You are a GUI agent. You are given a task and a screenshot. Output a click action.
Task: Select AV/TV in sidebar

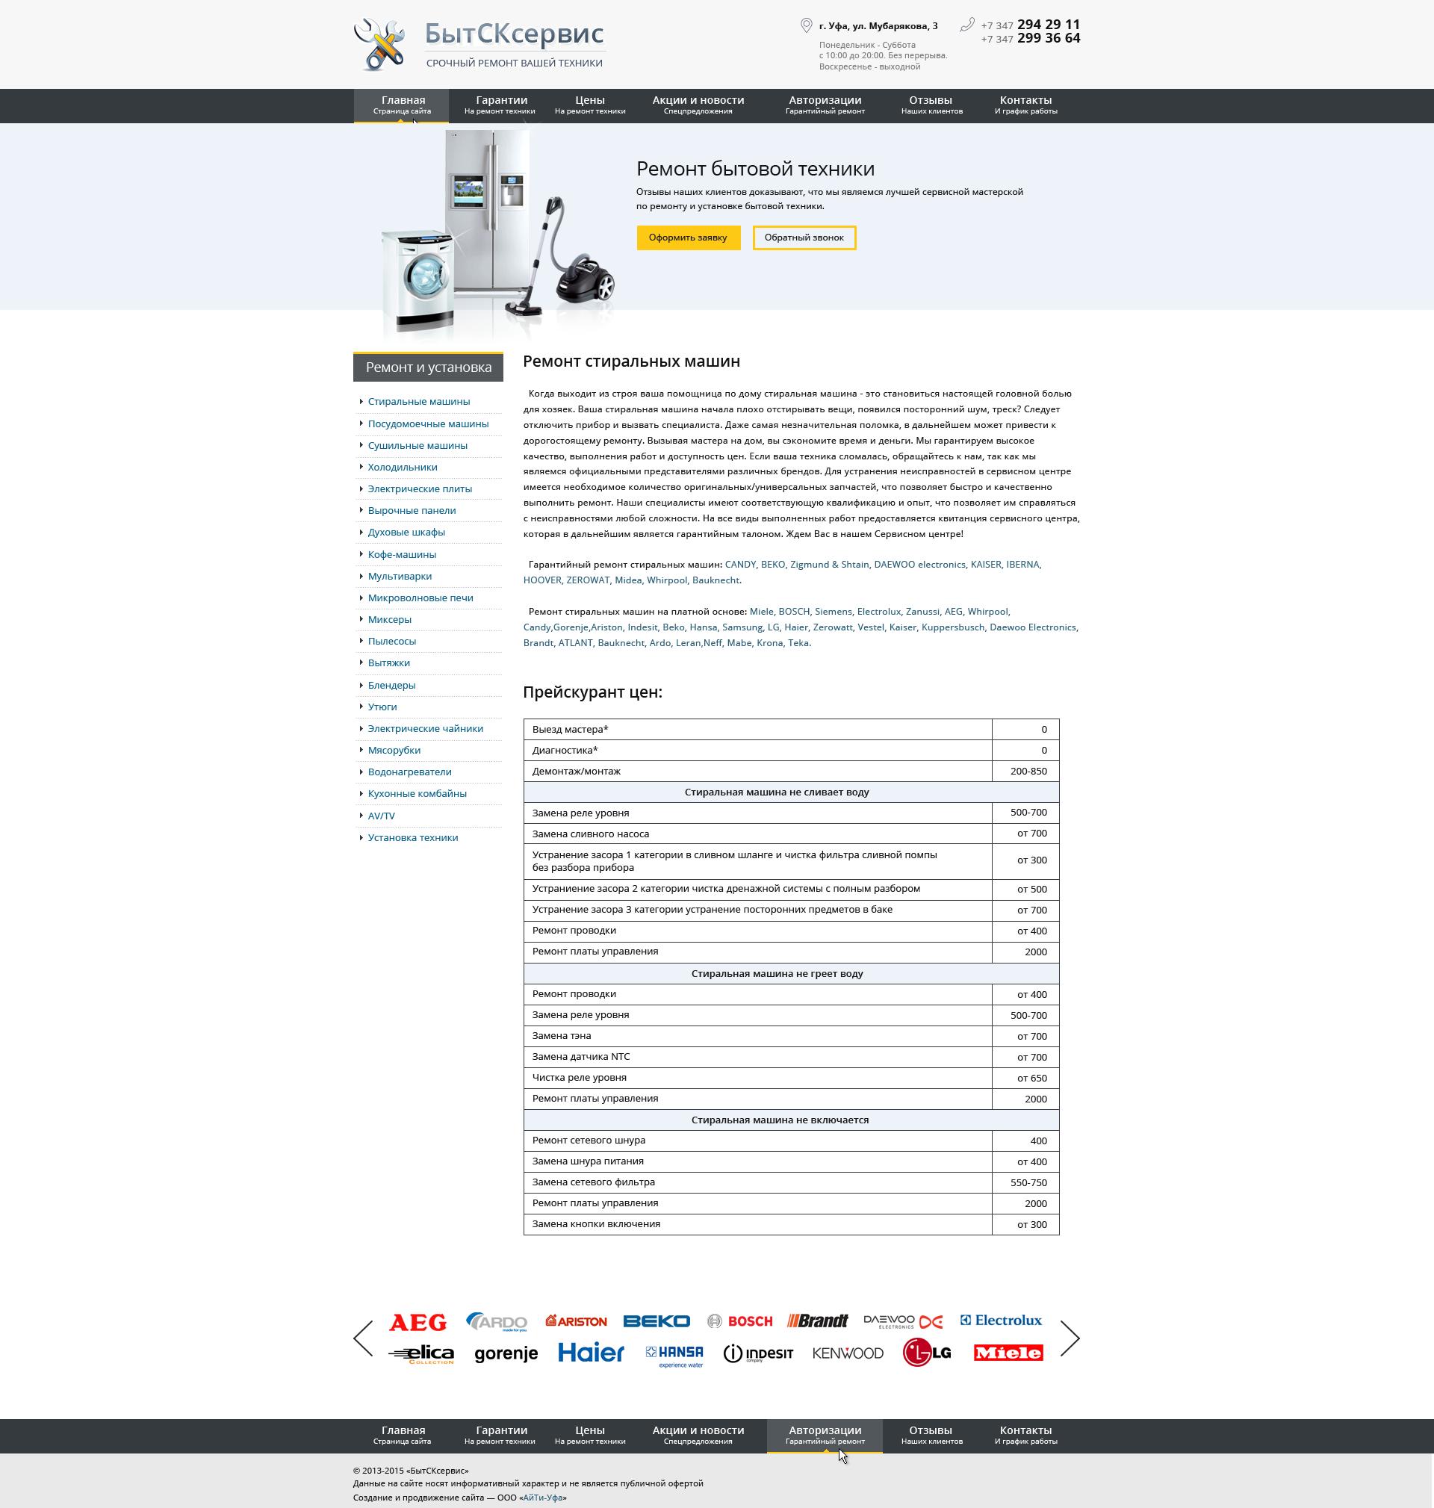coord(382,816)
